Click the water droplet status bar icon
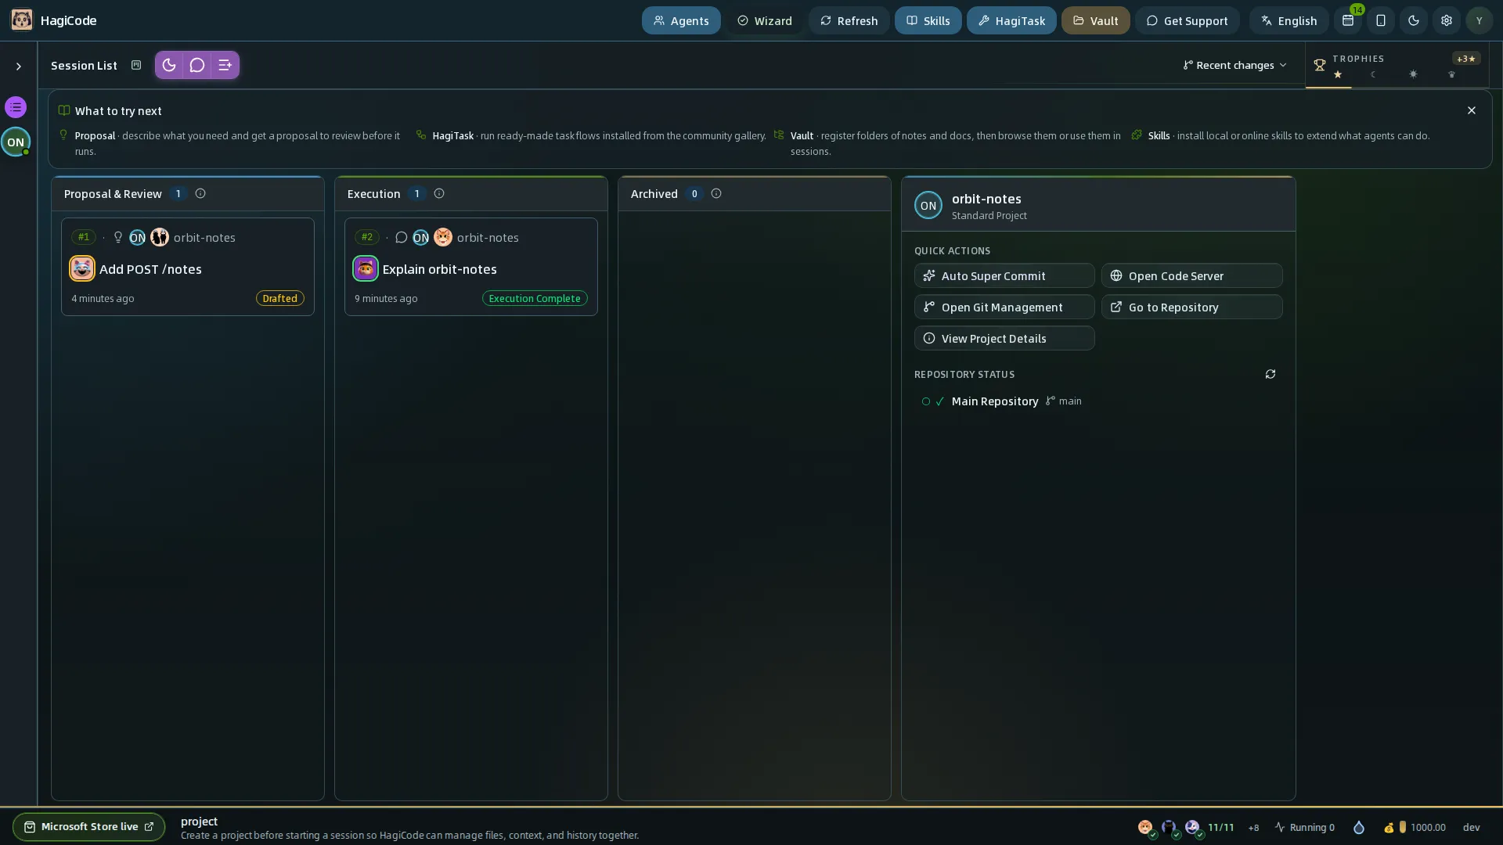1503x845 pixels. click(x=1359, y=827)
